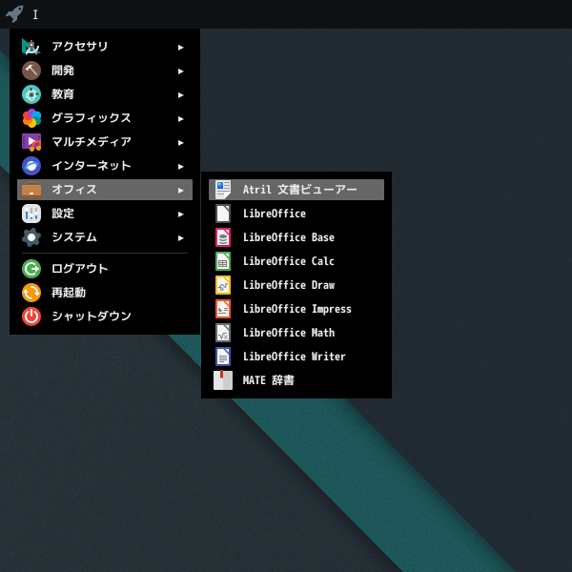
Task: Select the マルチメディア category label
Action: coord(92,141)
